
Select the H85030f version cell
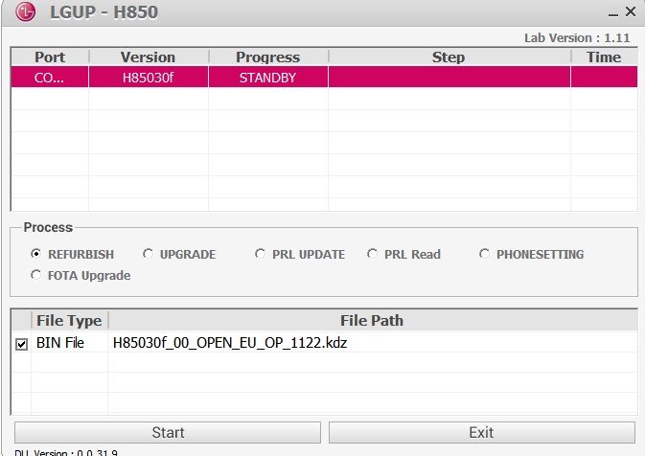149,78
